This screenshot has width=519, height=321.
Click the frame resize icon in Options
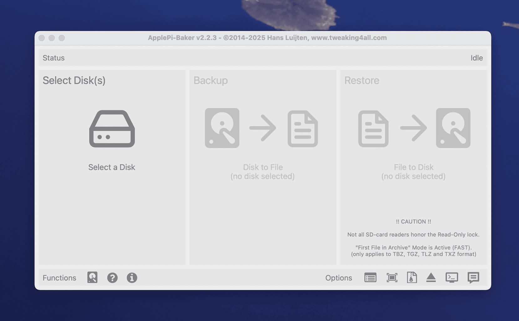point(392,278)
